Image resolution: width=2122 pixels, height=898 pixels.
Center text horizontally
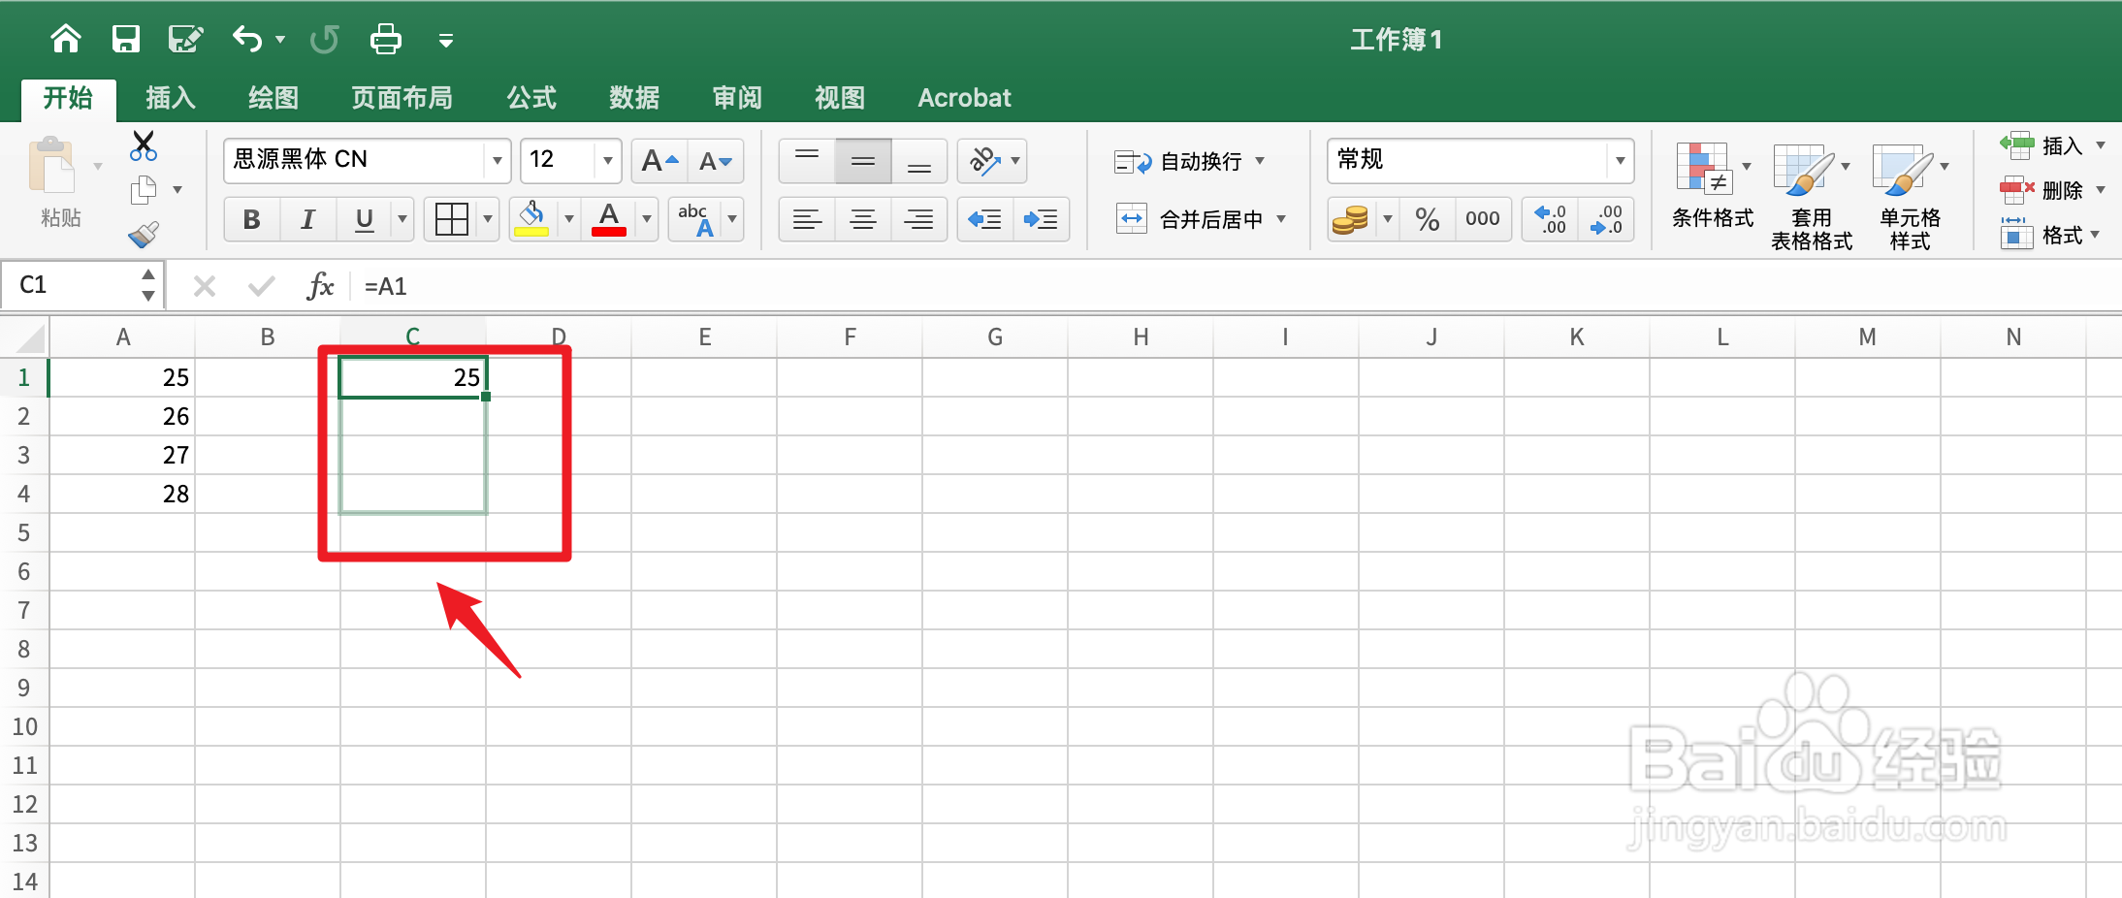tap(863, 219)
